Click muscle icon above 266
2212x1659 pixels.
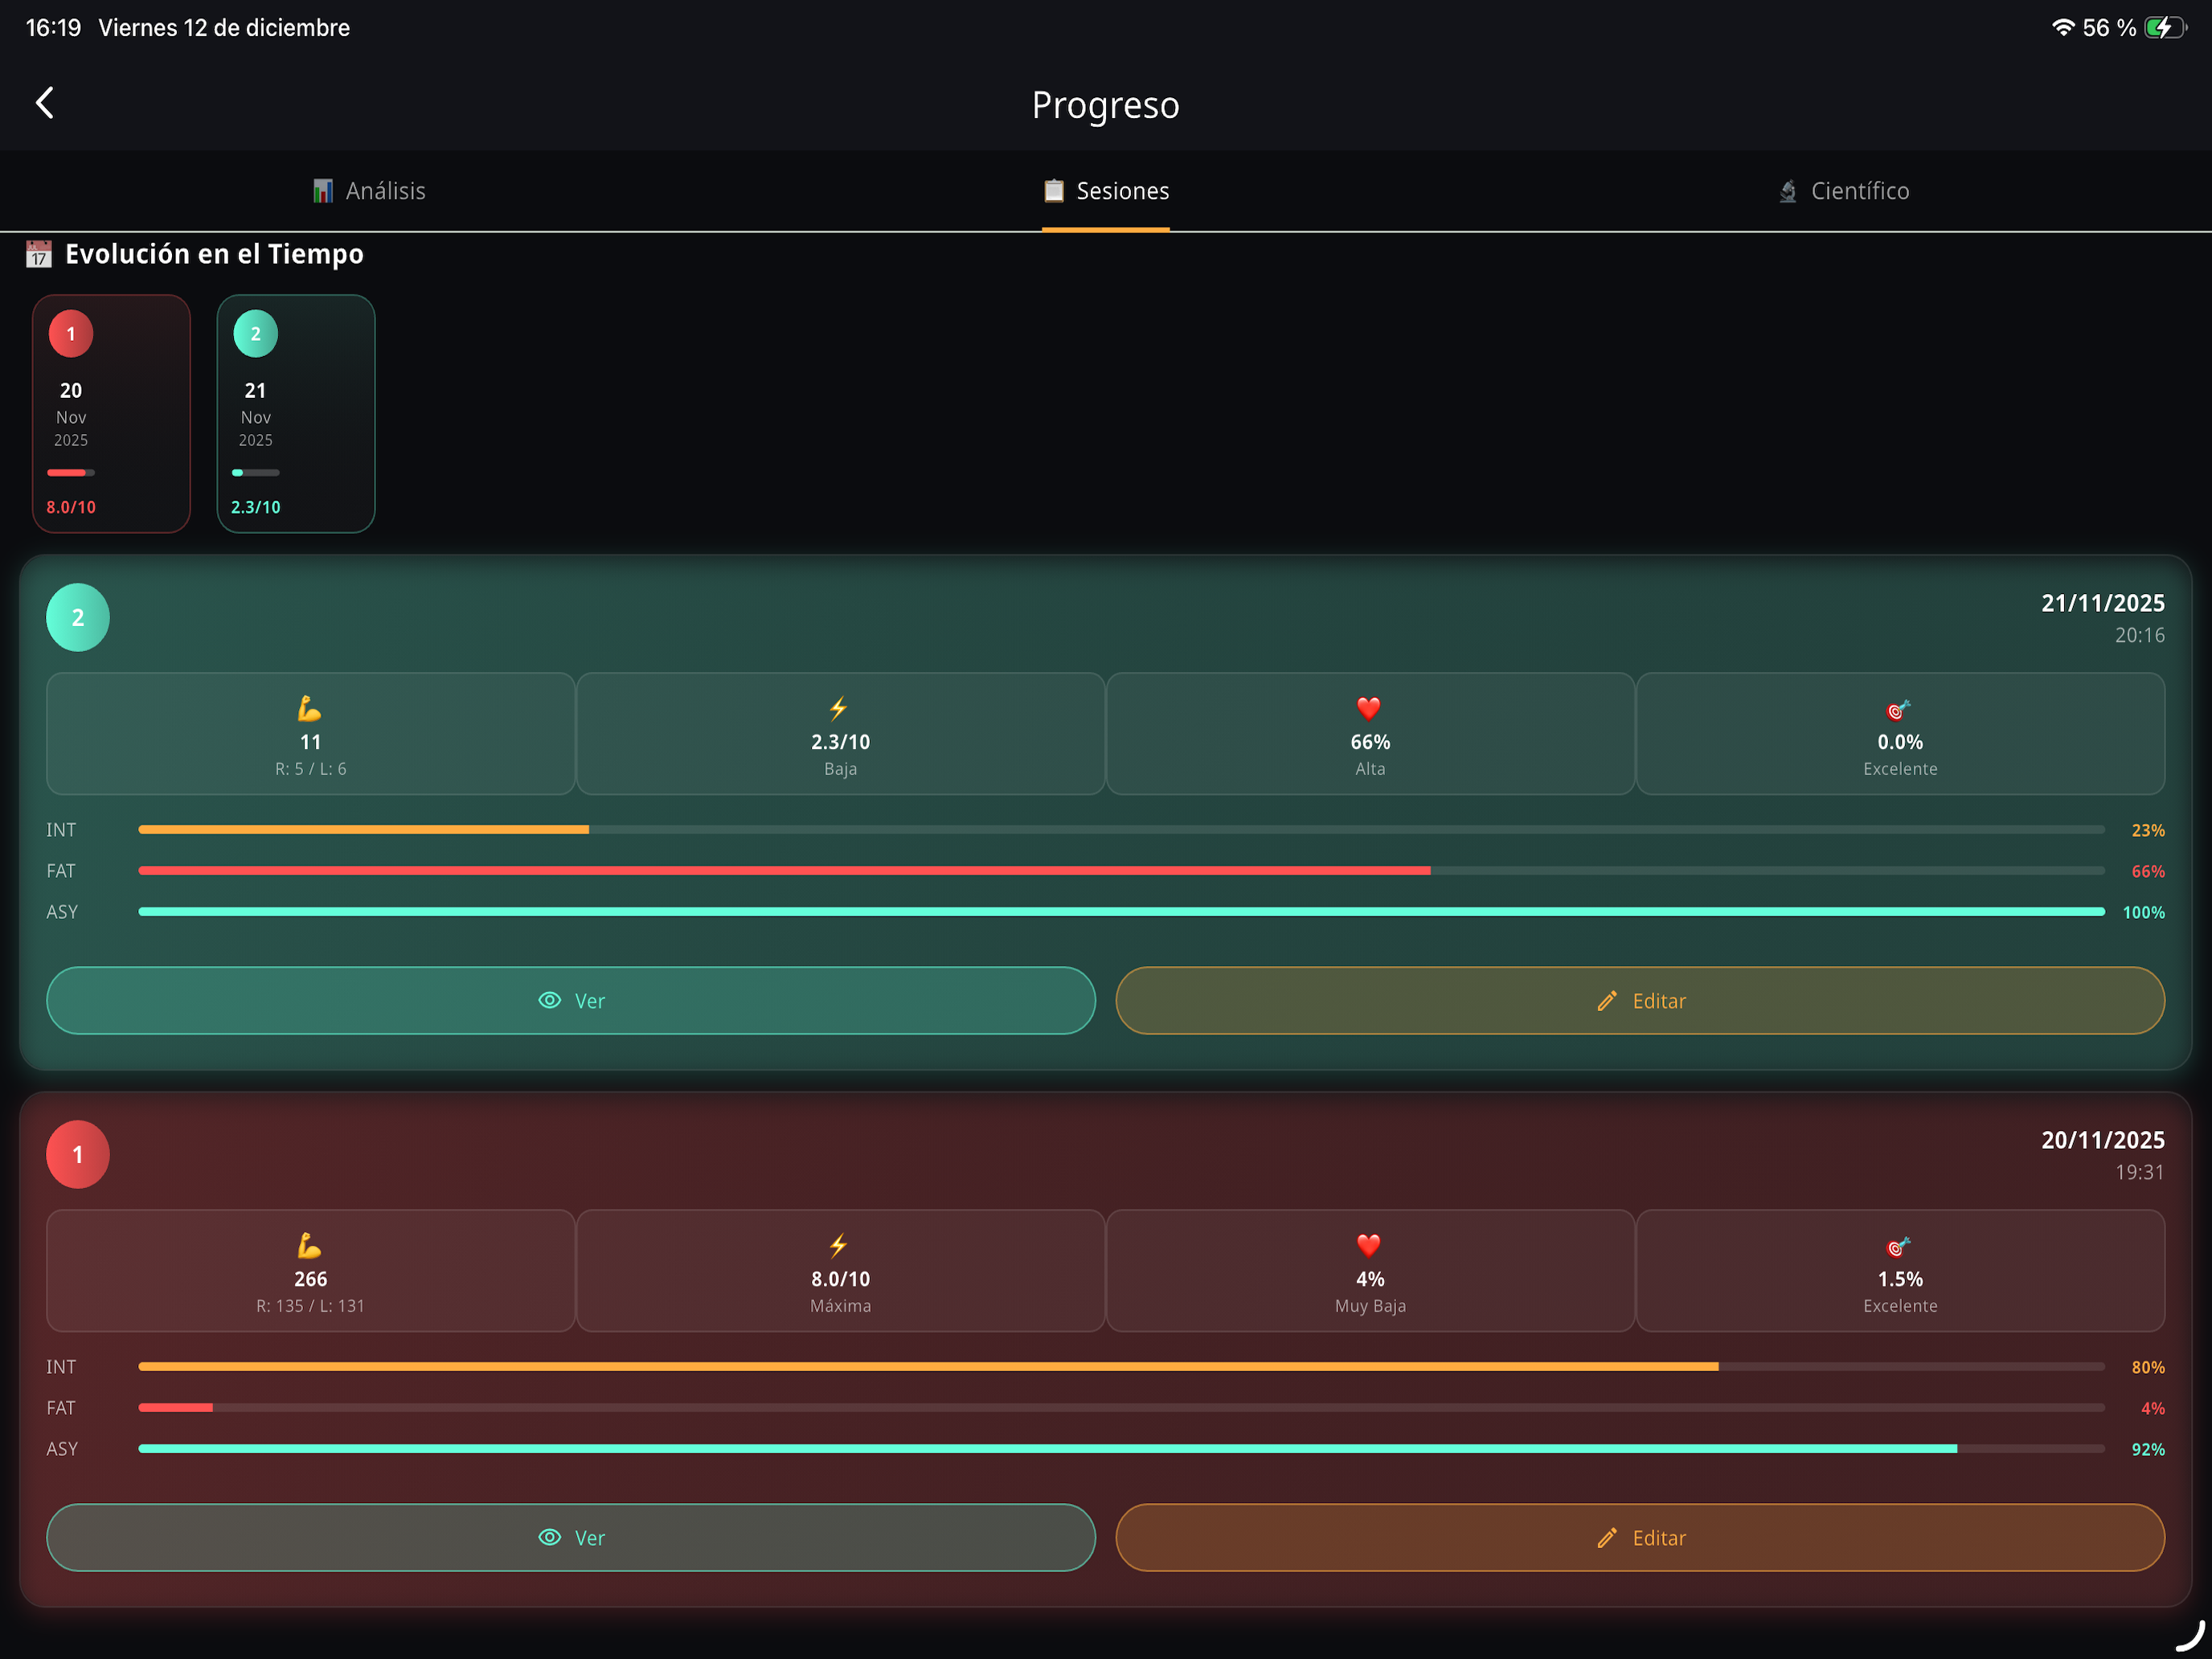click(310, 1246)
